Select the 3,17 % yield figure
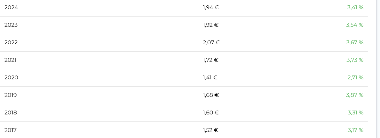This screenshot has height=138, width=380. coord(355,130)
